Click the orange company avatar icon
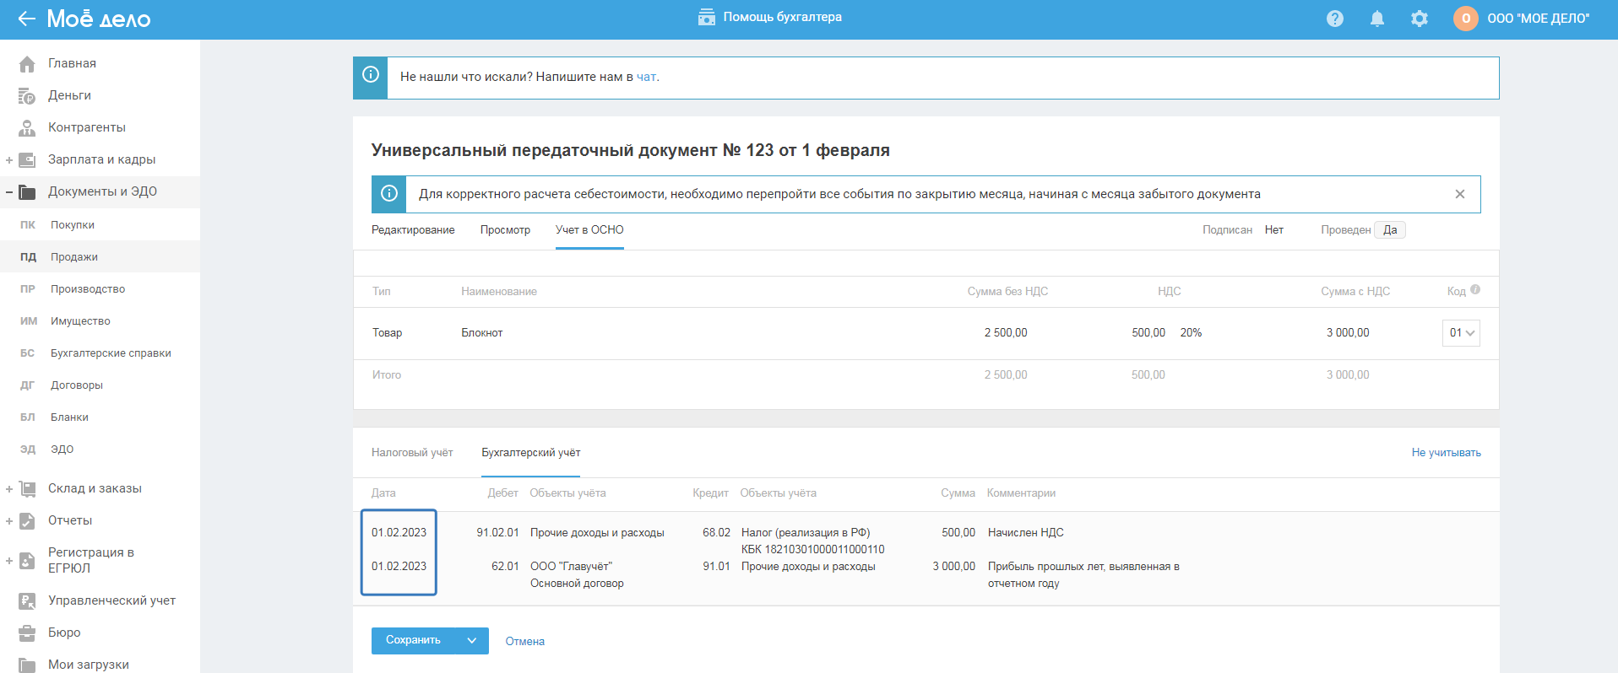This screenshot has height=673, width=1618. coord(1465,19)
